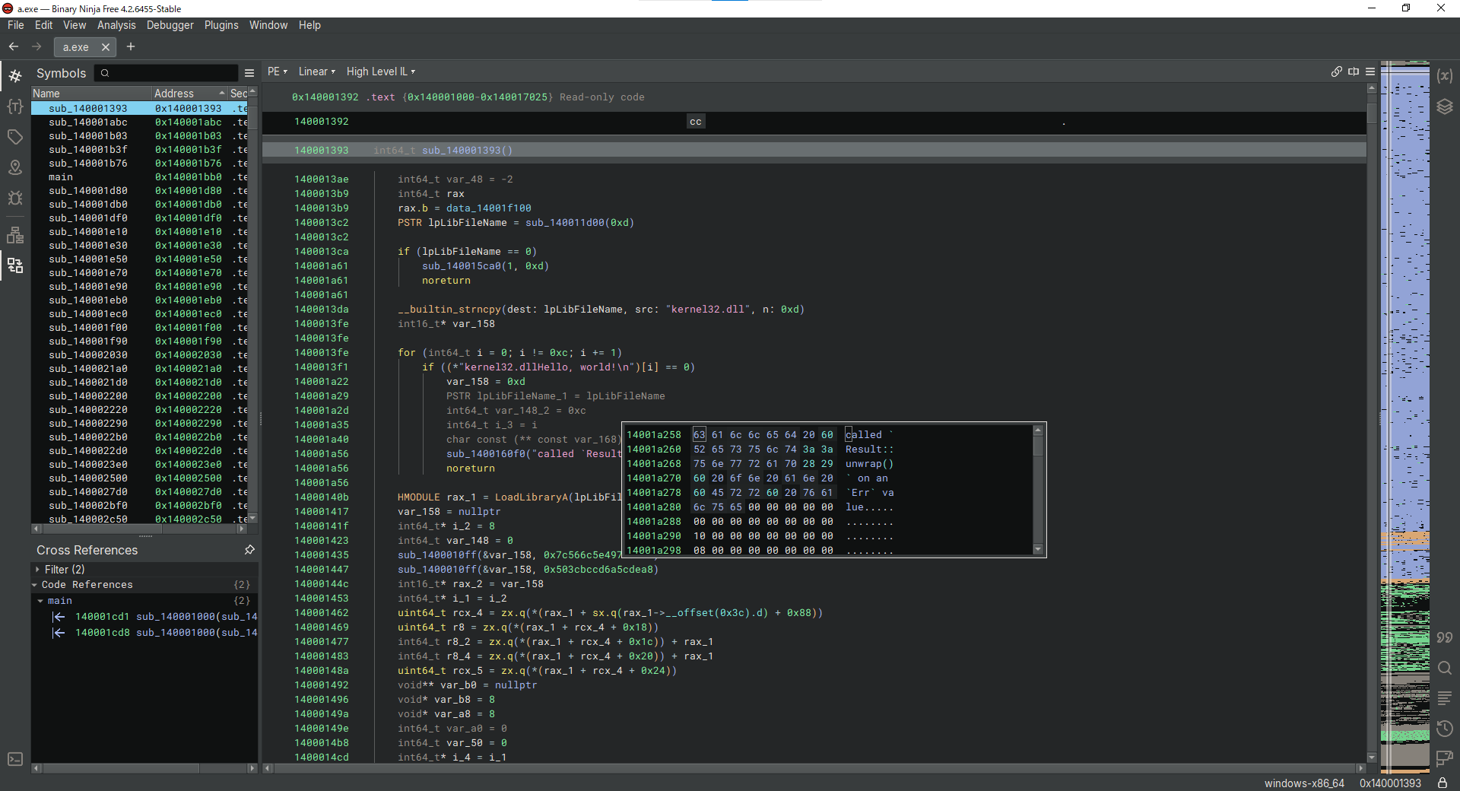Viewport: 1460px width, 791px height.
Task: Open the feedback flag sidebar icon
Action: 1445,758
